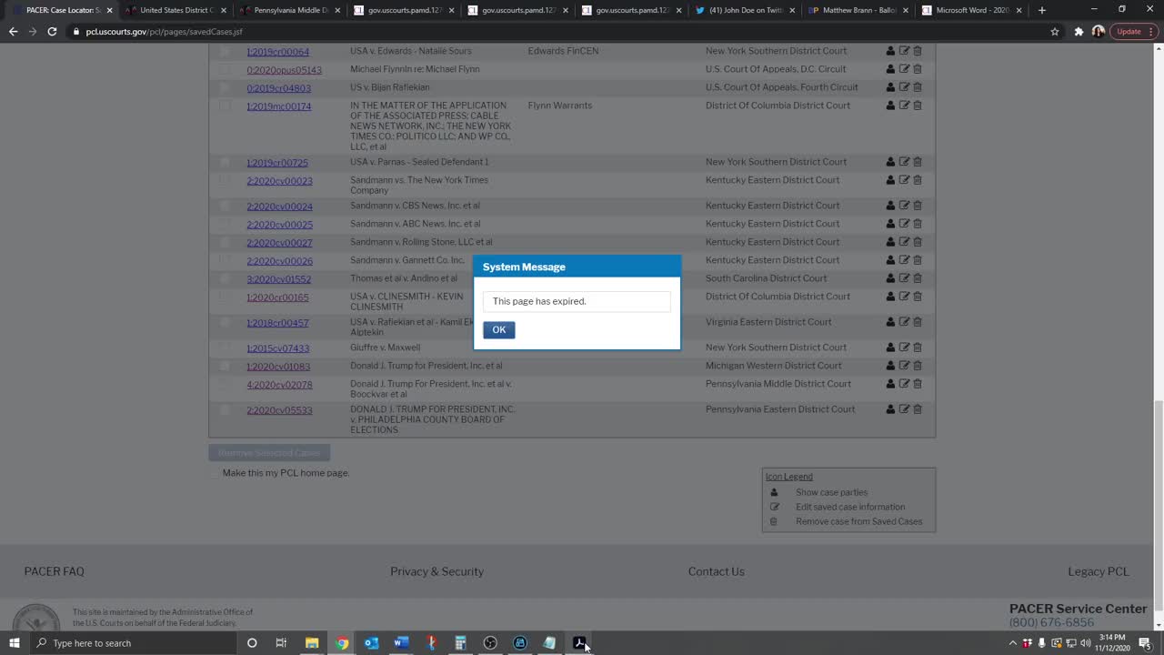Click the Update button in Chrome toolbar
1164x655 pixels.
pyautogui.click(x=1133, y=31)
